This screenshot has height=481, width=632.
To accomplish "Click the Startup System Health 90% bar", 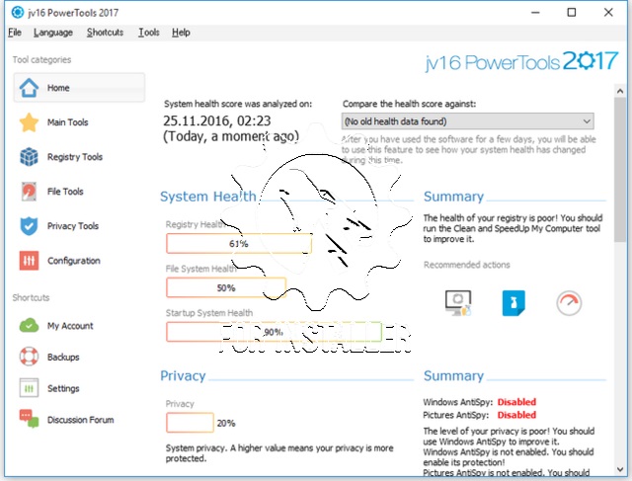I will 275,332.
